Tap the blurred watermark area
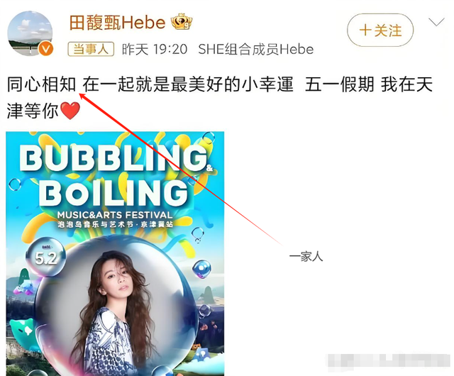The width and height of the screenshot is (454, 376). tap(388, 362)
